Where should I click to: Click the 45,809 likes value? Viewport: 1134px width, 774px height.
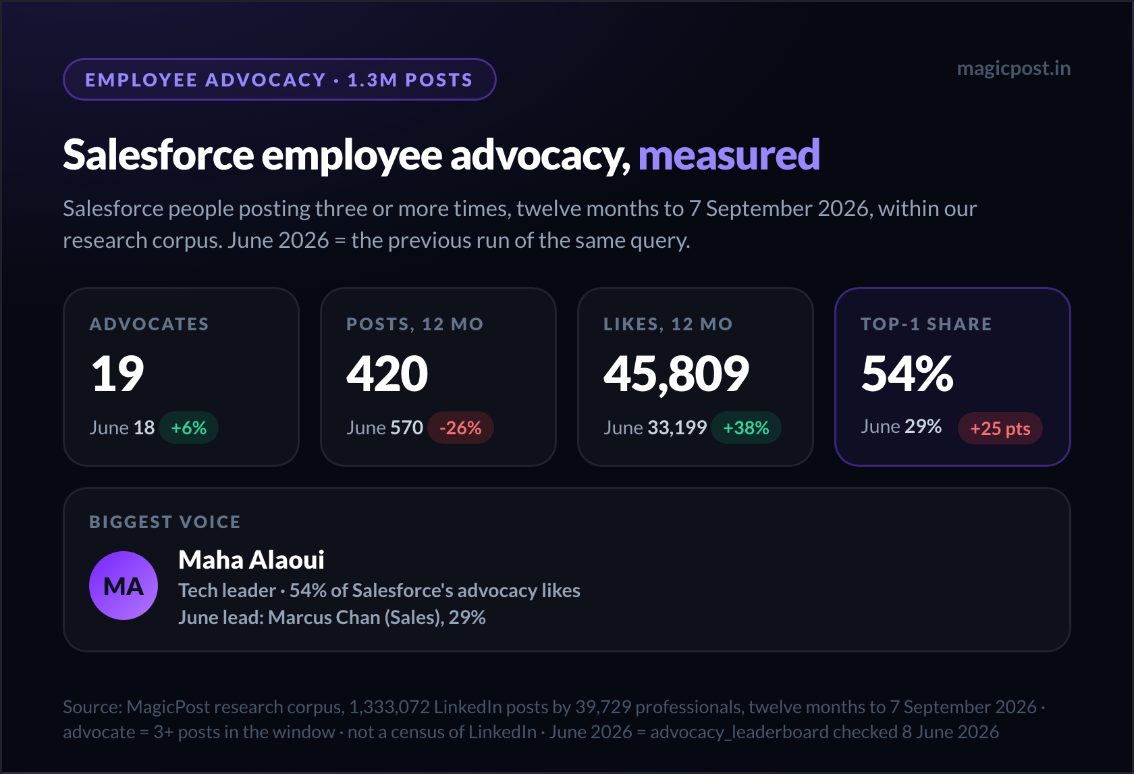pos(676,373)
